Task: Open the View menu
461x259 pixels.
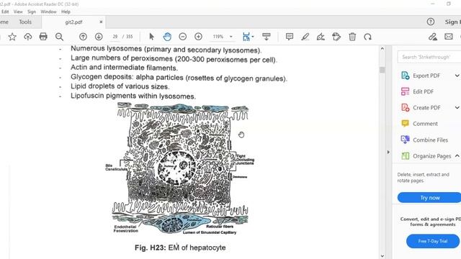Action: pos(18,12)
